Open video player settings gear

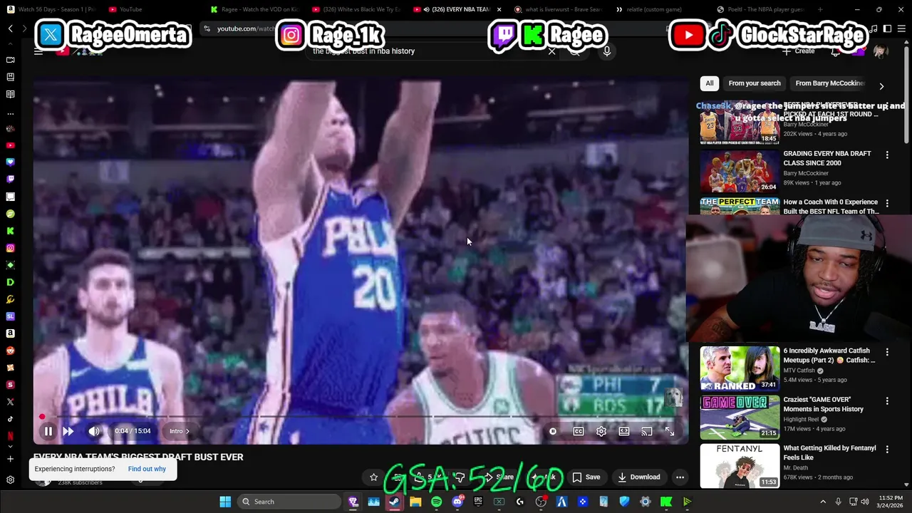[x=601, y=431]
